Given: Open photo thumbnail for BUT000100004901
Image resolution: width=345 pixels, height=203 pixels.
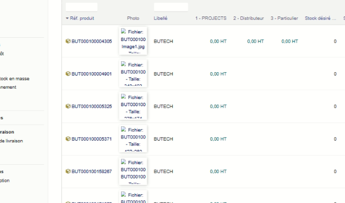Looking at the screenshot, I should click(133, 73).
